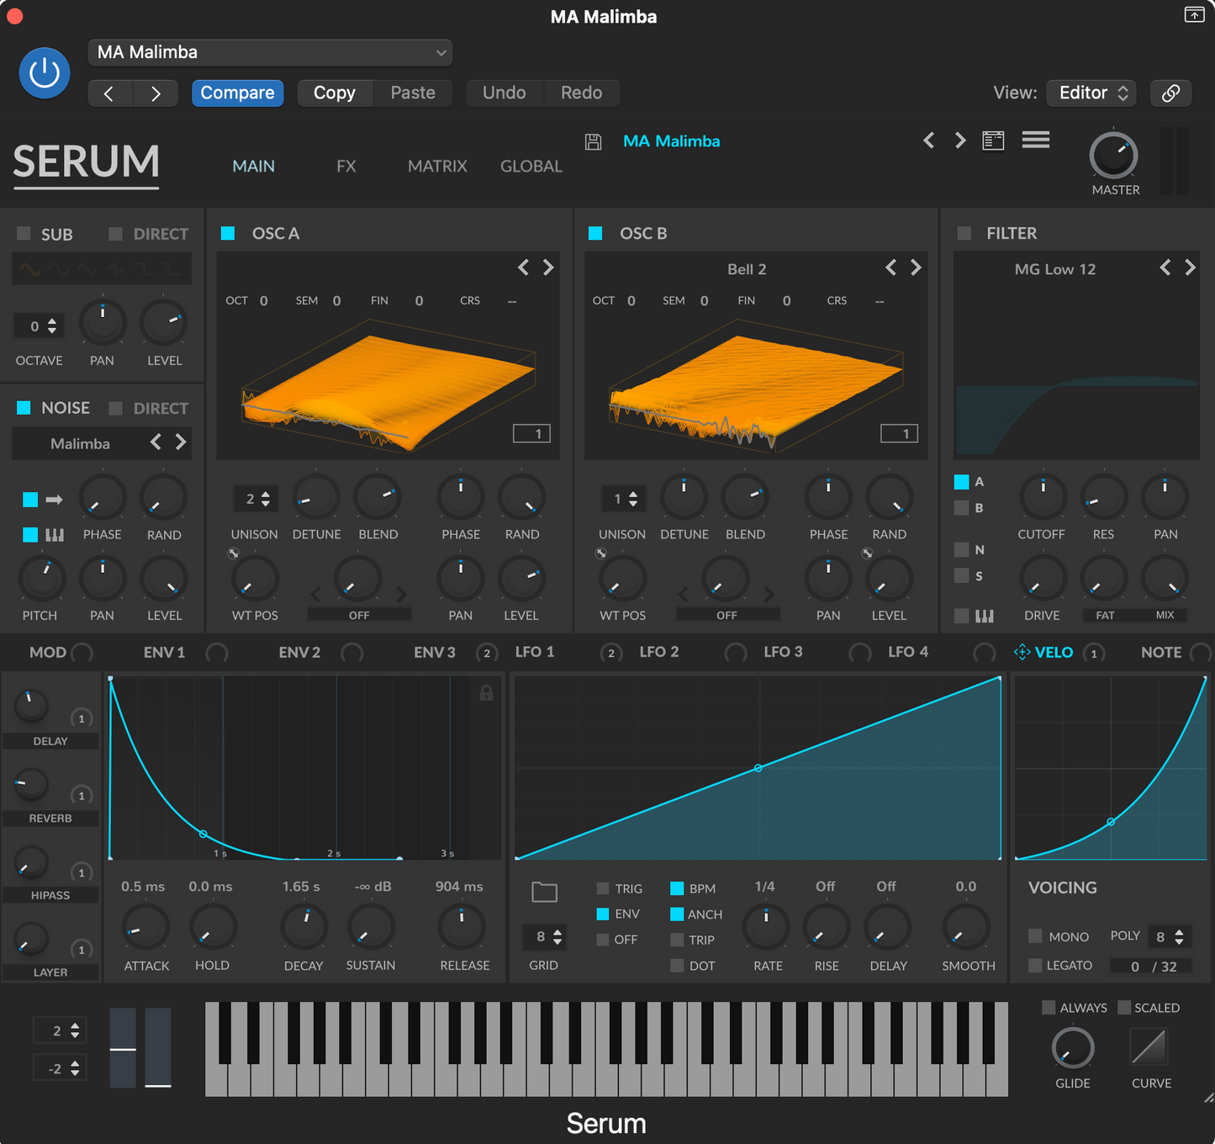This screenshot has width=1215, height=1144.
Task: Click the host next preset arrow
Action: point(156,93)
